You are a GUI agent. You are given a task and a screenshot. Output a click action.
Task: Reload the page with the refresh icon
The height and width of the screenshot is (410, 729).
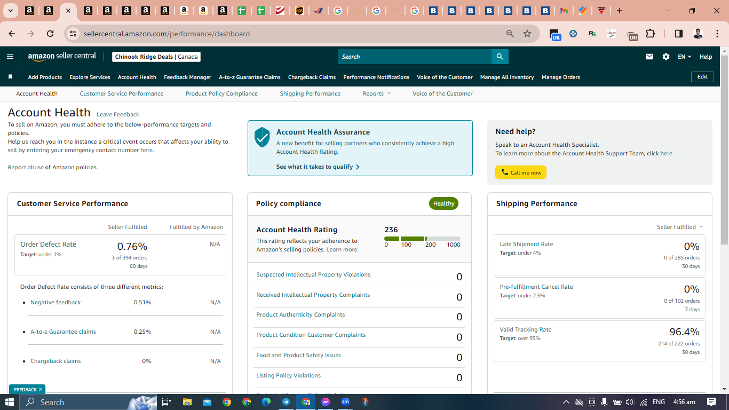coord(50,34)
